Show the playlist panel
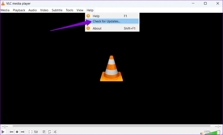The height and width of the screenshot is (135, 223). tap(44, 132)
